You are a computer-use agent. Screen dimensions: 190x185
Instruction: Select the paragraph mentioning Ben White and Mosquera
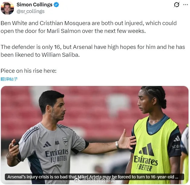pyautogui.click(x=89, y=27)
